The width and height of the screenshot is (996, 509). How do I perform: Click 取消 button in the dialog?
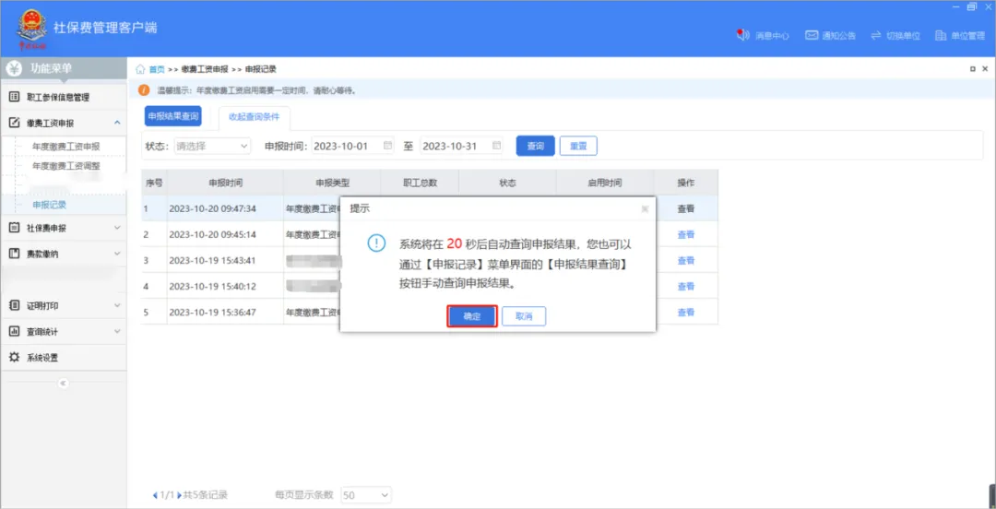(524, 316)
